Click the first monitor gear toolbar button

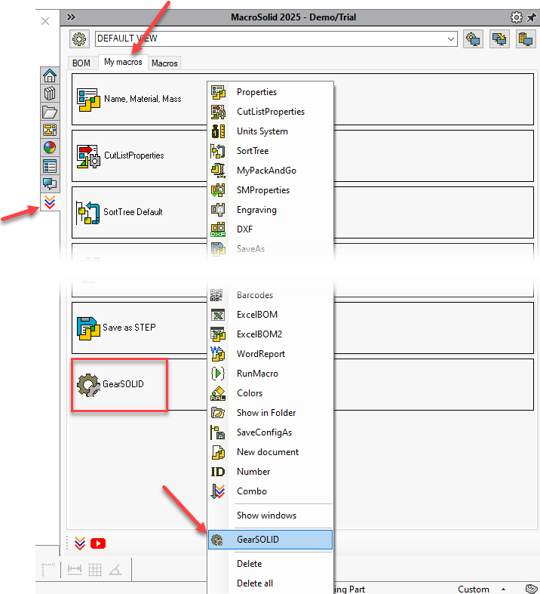(473, 39)
